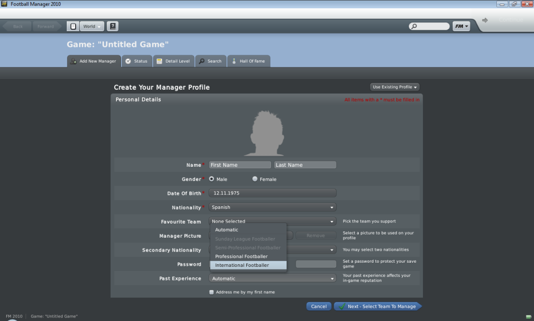The height and width of the screenshot is (321, 534).
Task: Switch to the Detail Level tab
Action: tap(174, 61)
